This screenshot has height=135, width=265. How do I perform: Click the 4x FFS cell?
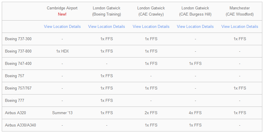pyautogui.click(x=195, y=113)
